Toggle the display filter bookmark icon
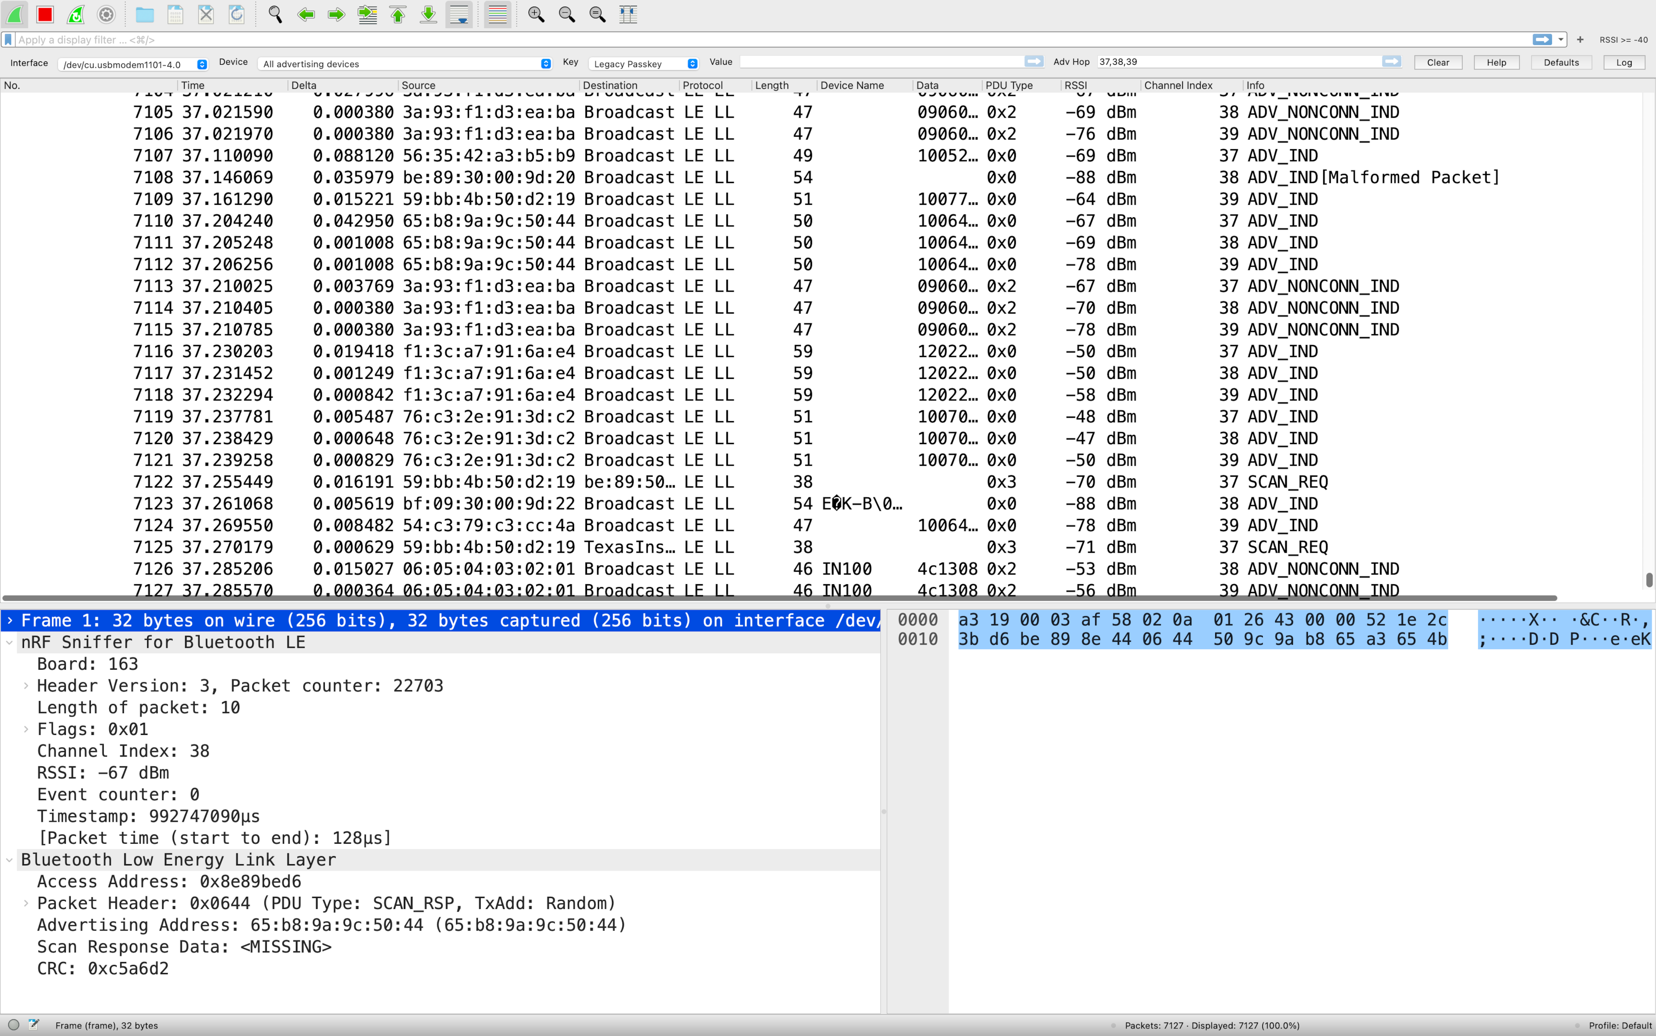Image resolution: width=1656 pixels, height=1036 pixels. (x=8, y=39)
